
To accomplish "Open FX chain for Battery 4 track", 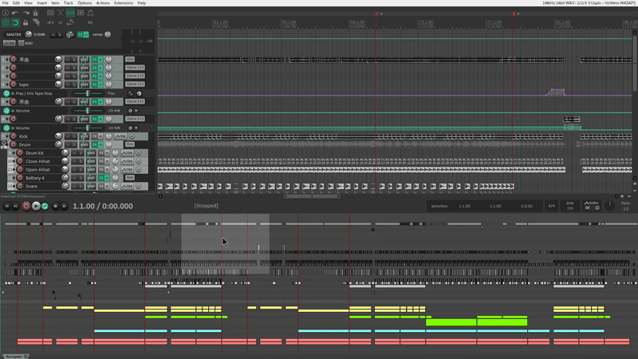I will pyautogui.click(x=101, y=178).
